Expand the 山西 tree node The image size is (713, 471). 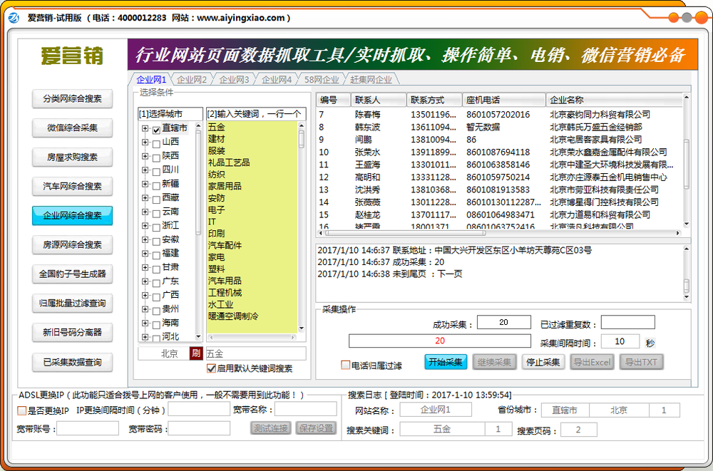(145, 143)
